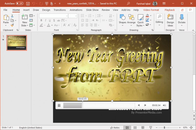The width and height of the screenshot is (196, 130).
Task: Select slide 1 thumbnail
Action: (17, 43)
